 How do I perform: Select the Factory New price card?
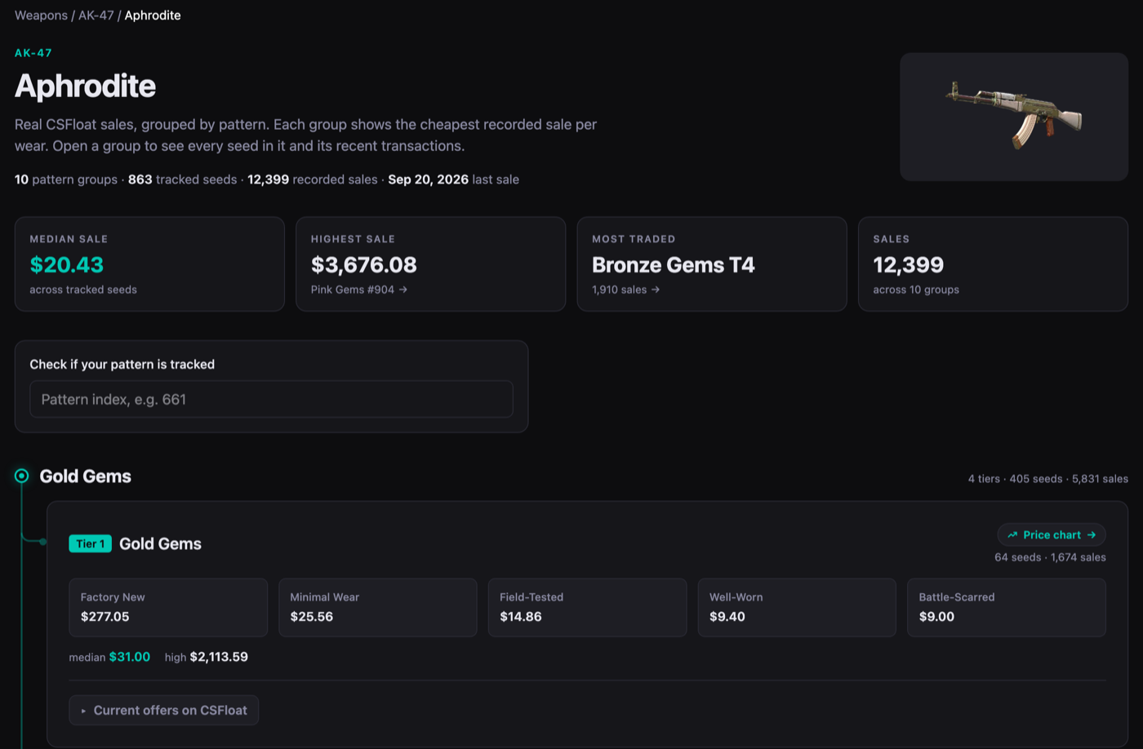[168, 607]
